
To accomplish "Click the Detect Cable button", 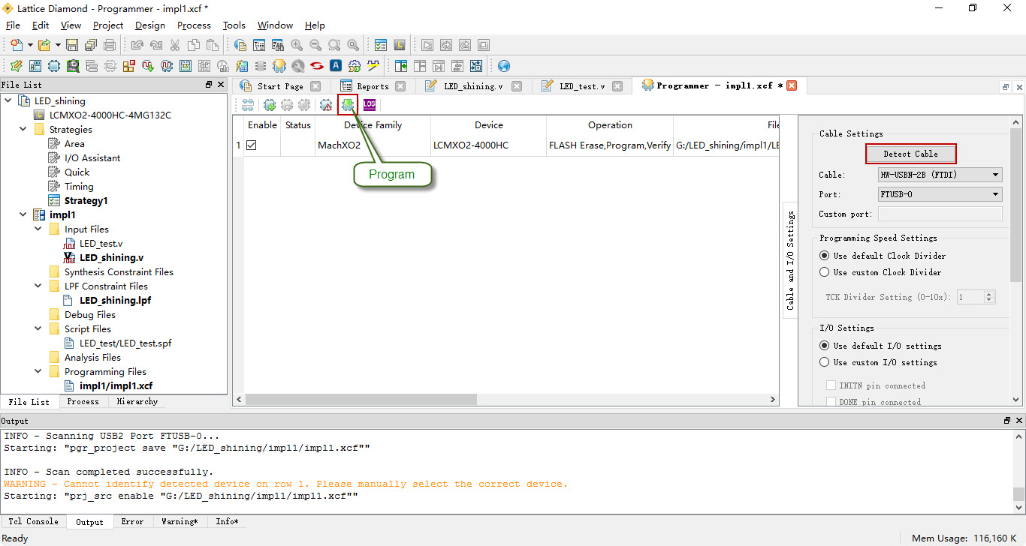I will 910,154.
